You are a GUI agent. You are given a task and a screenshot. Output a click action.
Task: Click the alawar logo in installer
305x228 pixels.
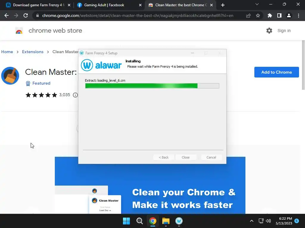[101, 65]
